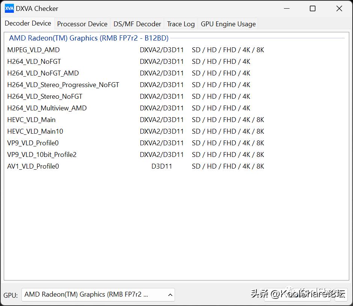The width and height of the screenshot is (353, 306).
Task: Maximize the DXVA Checker window
Action: [312, 9]
